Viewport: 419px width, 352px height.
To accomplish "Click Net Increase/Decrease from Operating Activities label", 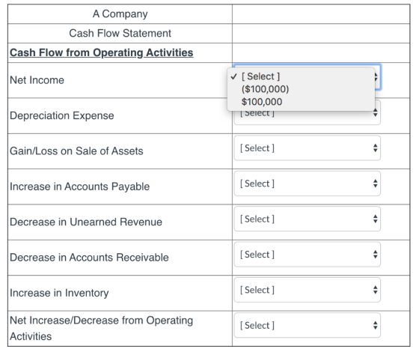I will point(101,329).
